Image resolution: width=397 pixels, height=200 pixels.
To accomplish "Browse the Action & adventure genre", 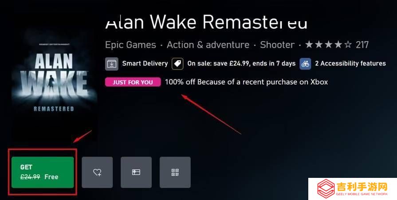I will 208,45.
